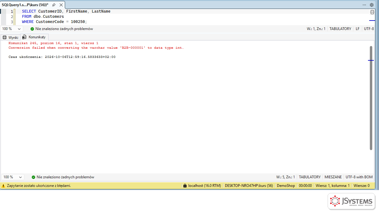The height and width of the screenshot is (212, 379).
Task: Split the query editor window
Action: tap(372, 12)
